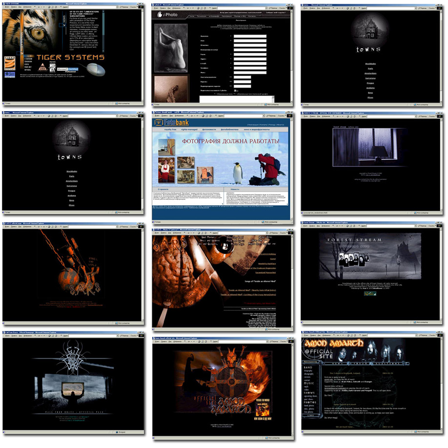
Task: Open address dropdown in S.A.R.S Music 'n' Lyrics window
Action: 266,233
